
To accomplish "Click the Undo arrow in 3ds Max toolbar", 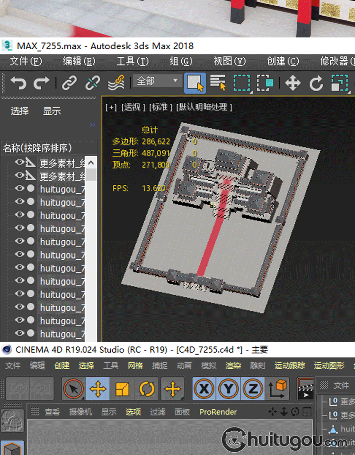I will [18, 83].
